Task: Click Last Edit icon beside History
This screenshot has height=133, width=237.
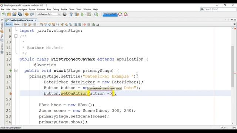Action: [x=25, y=24]
